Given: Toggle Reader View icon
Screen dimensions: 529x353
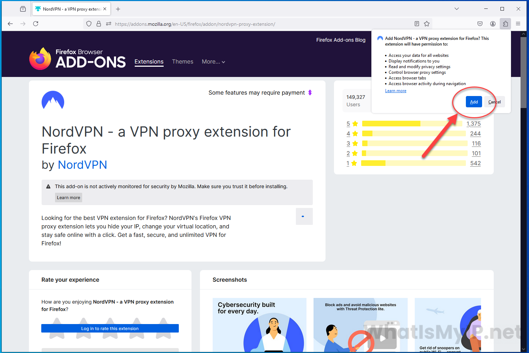Looking at the screenshot, I should 417,24.
